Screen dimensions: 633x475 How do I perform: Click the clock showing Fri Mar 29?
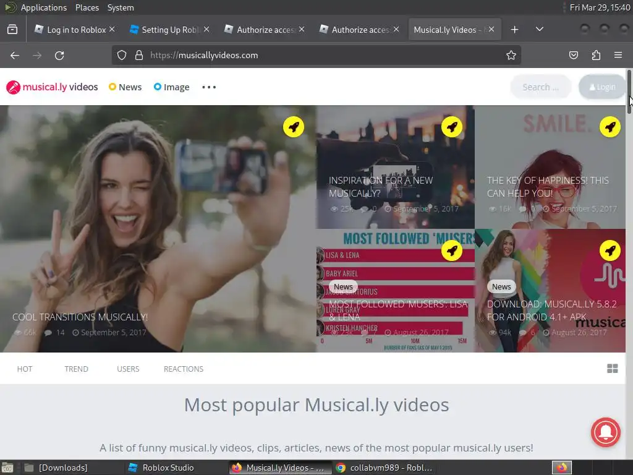600,7
